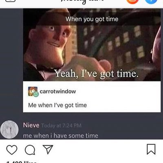Click Nieve's round profile avatar
The width and height of the screenshot is (163, 163).
coord(9,130)
